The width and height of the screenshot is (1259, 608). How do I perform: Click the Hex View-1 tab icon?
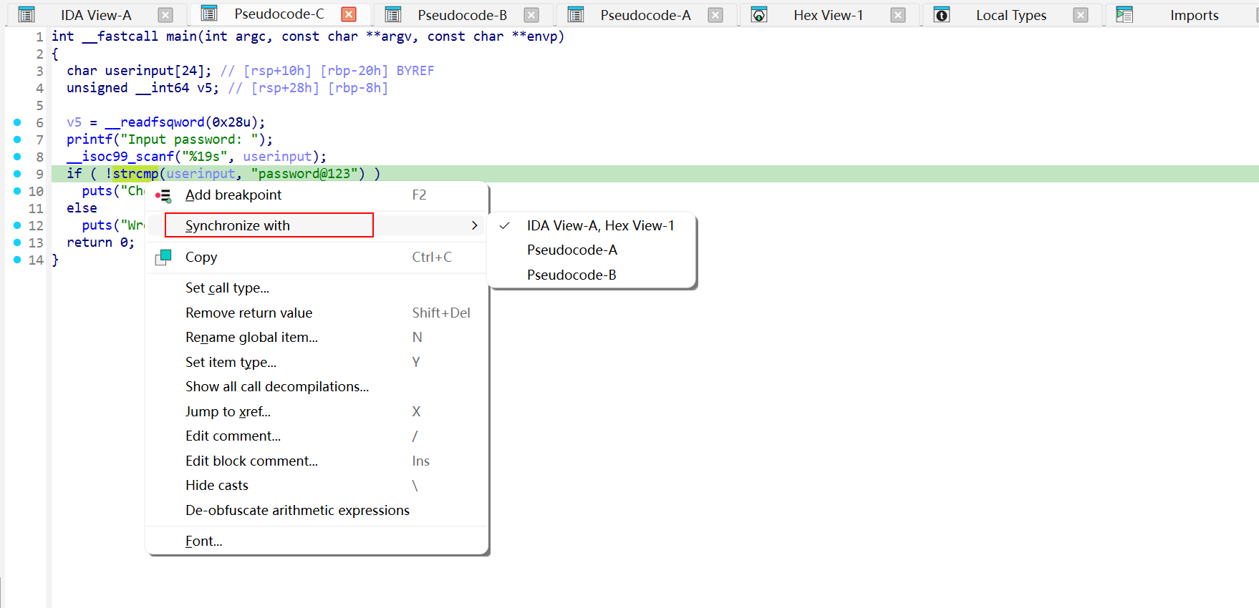click(759, 14)
